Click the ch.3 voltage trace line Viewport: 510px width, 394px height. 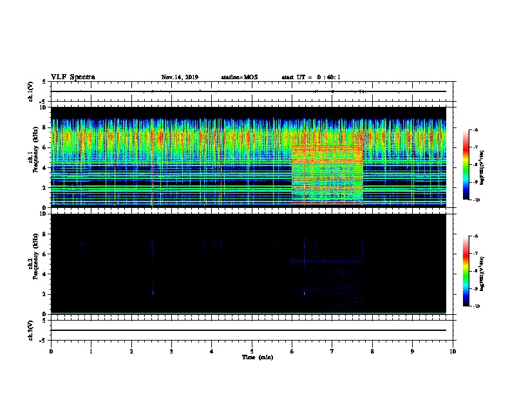pos(249,330)
